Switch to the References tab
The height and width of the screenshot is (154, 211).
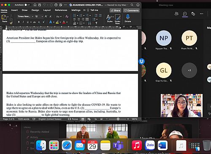click(x=61, y=10)
